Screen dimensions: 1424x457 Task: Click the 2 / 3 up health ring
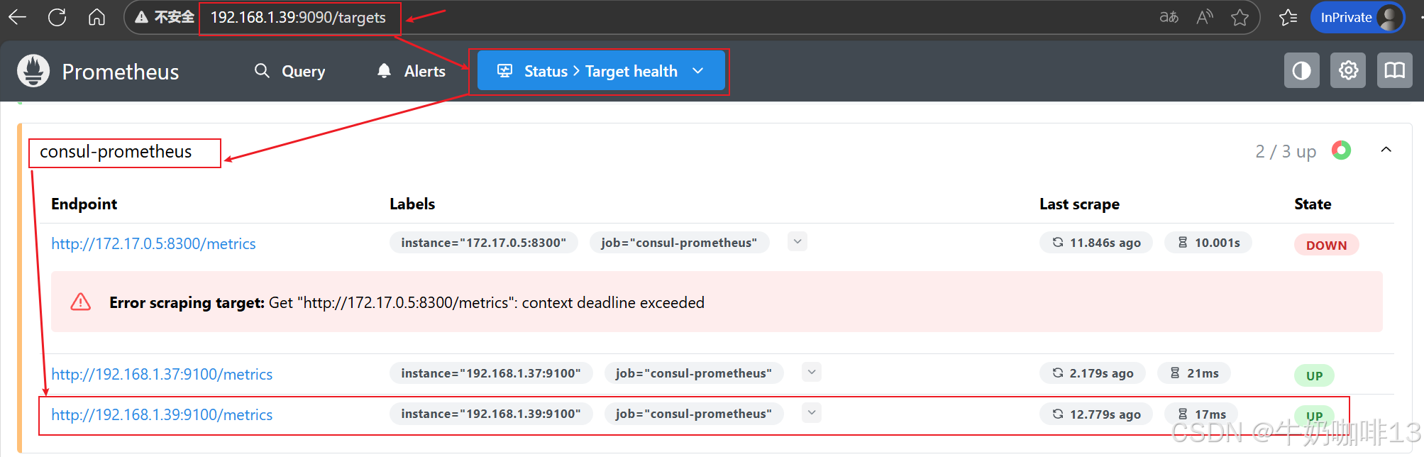1341,150
